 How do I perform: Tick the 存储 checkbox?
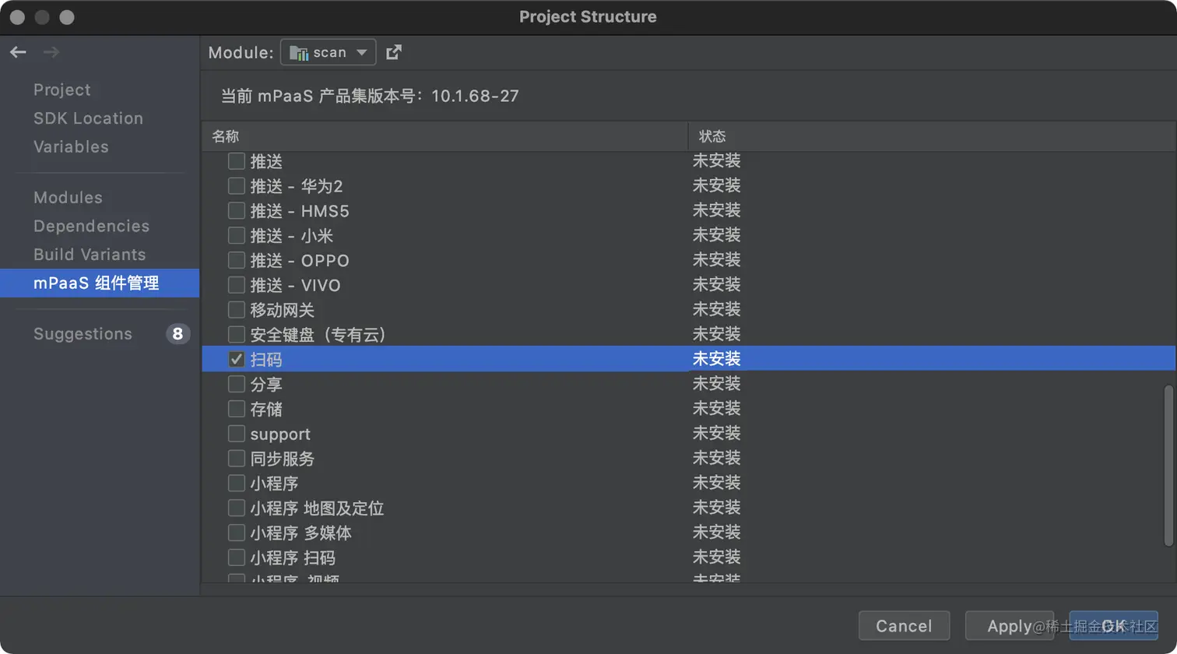[237, 409]
